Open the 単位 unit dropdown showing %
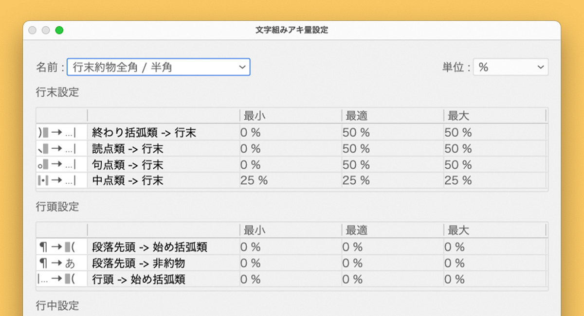This screenshot has height=316, width=584. pos(511,67)
